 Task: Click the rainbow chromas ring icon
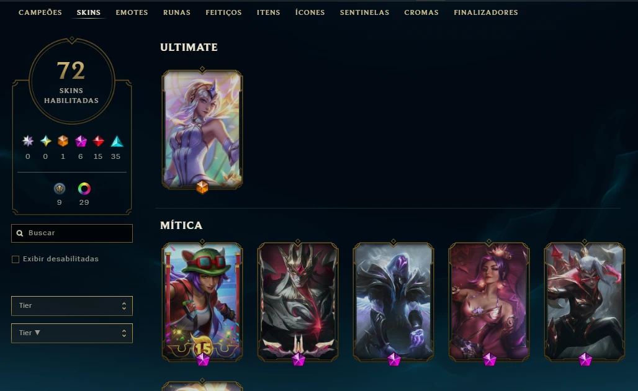tap(84, 189)
